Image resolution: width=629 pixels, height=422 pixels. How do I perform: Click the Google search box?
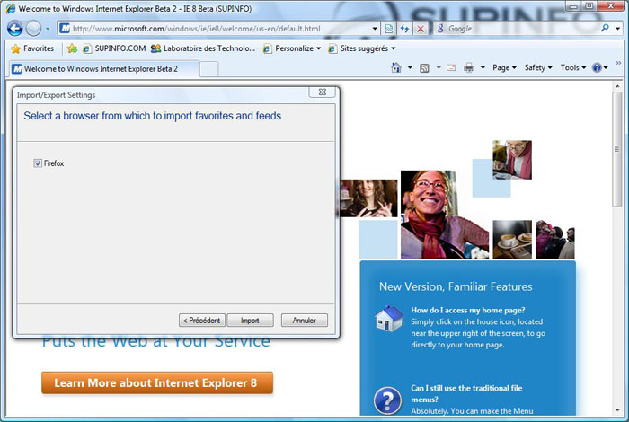pyautogui.click(x=518, y=29)
